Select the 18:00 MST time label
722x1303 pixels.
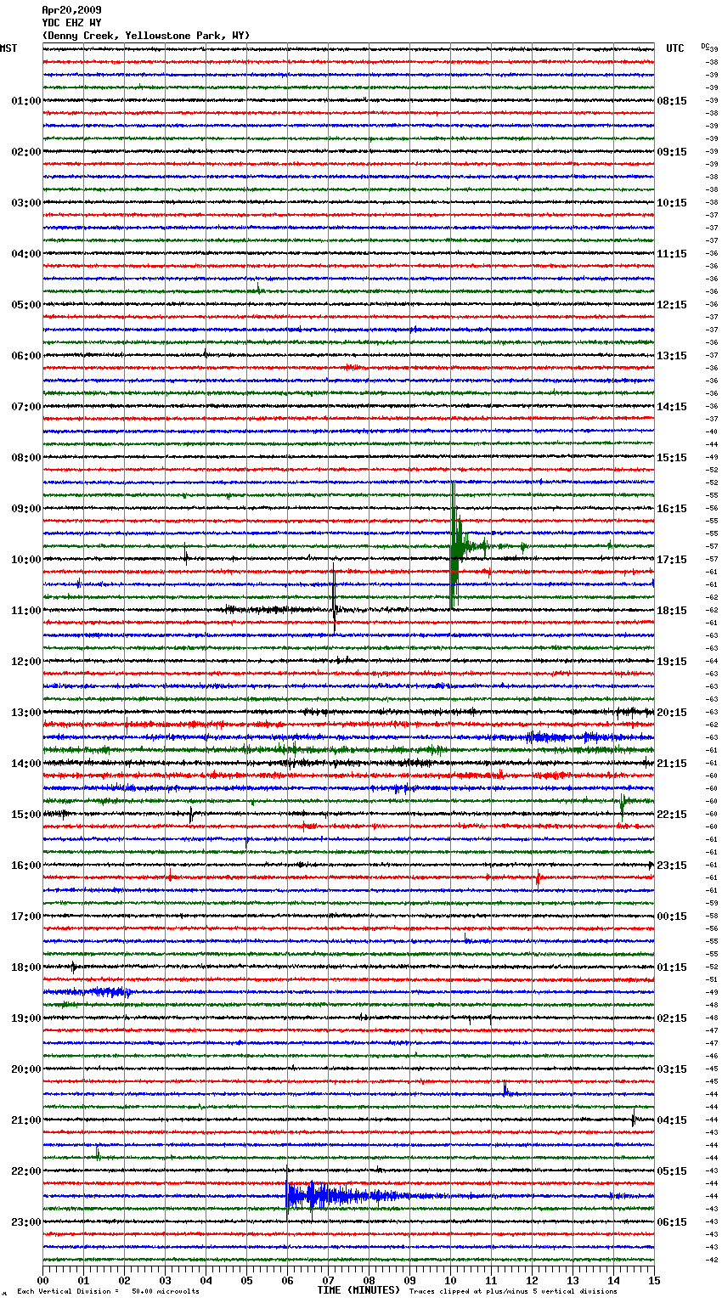click(x=26, y=967)
